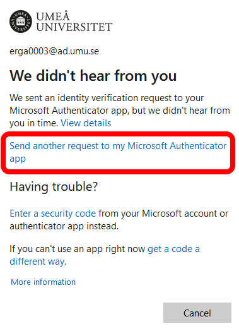This screenshot has width=239, height=331.
Task: Click the We didn't hear from you heading
Action: click(93, 76)
